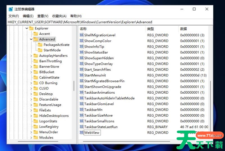This screenshot has height=151, width=225.
Task: Select the WebView value name
Action: 92,133
